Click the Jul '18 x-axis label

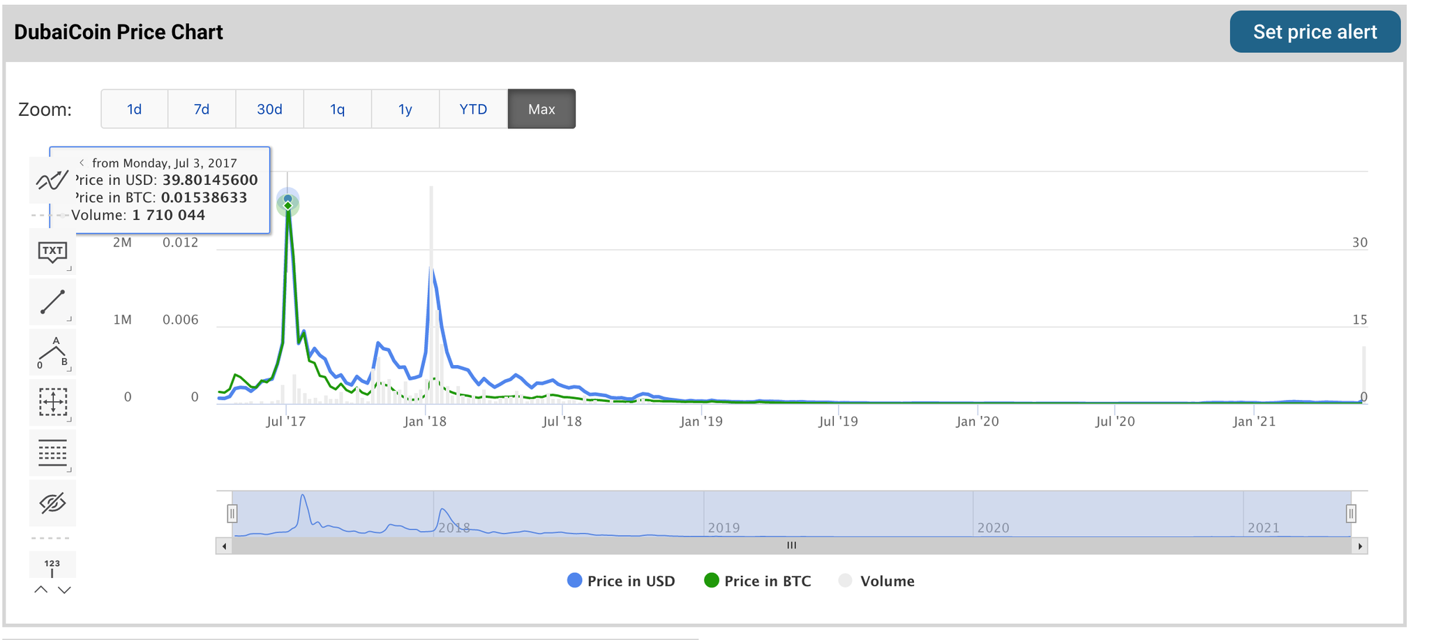pos(562,422)
